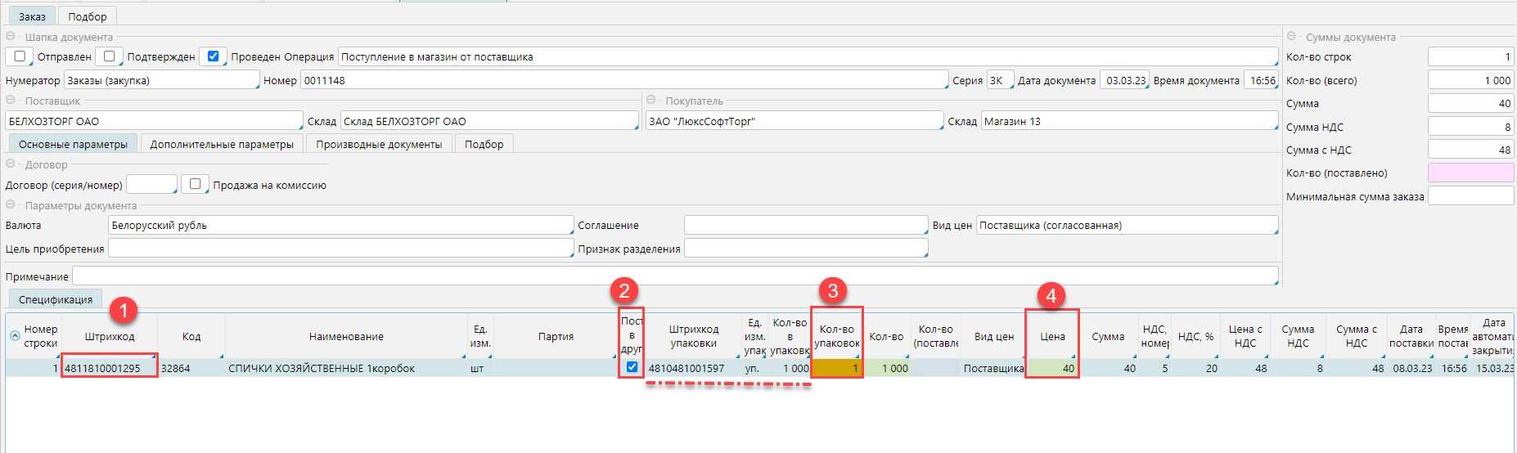Collapse the Шапка документа section
This screenshot has width=1517, height=453.
(11, 37)
